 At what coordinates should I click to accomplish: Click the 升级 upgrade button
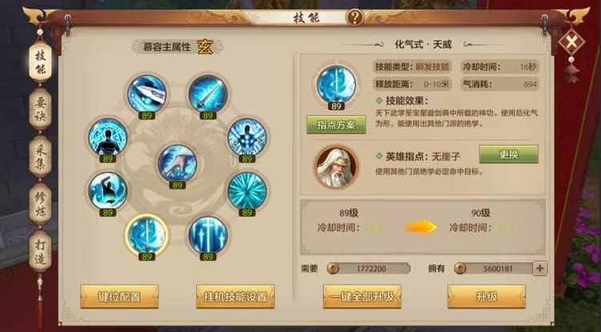pyautogui.click(x=486, y=297)
